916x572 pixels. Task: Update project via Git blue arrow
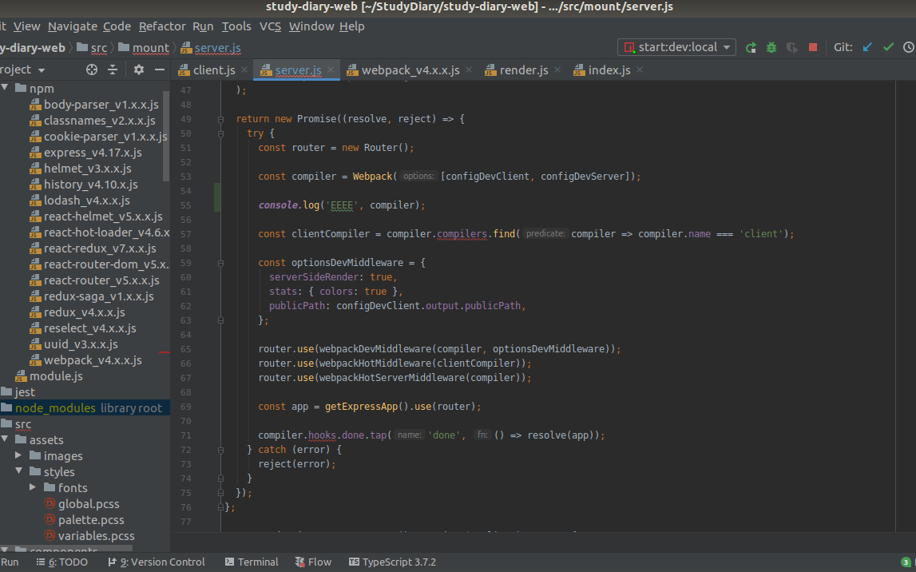point(867,47)
